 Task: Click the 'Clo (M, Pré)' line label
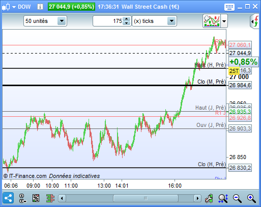212,82
